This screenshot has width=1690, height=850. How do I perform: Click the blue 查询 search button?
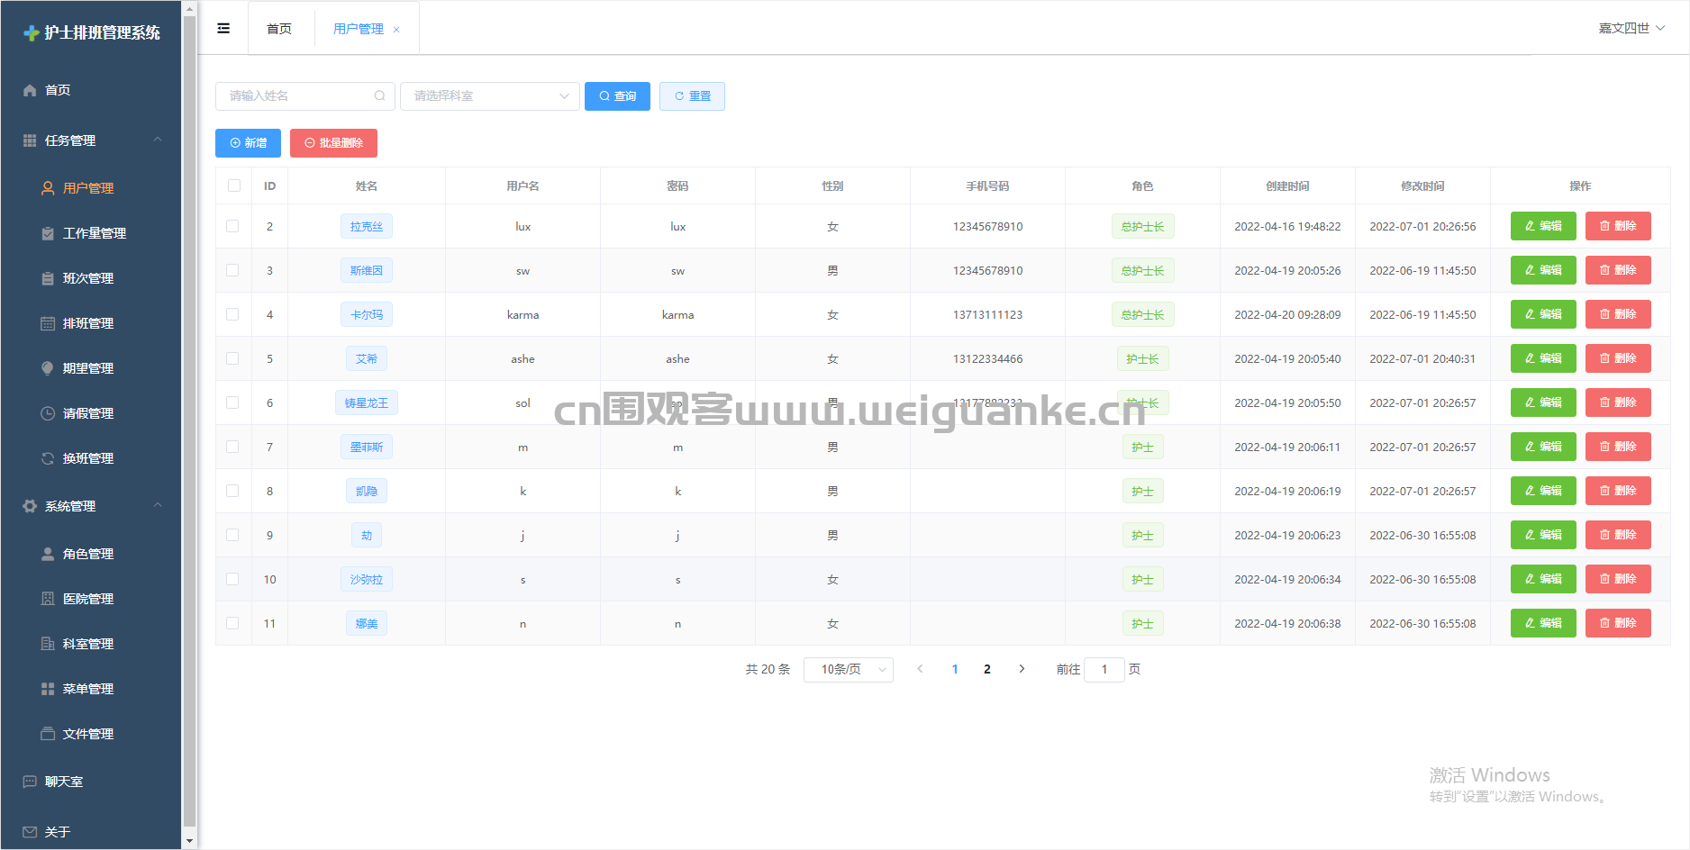point(617,95)
